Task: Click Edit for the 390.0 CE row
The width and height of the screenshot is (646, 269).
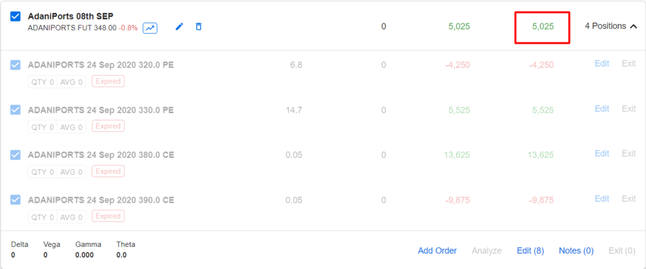Action: [x=602, y=199]
